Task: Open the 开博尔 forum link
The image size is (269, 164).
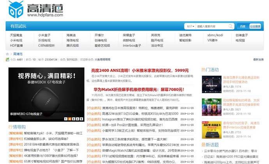Action: coord(99,35)
